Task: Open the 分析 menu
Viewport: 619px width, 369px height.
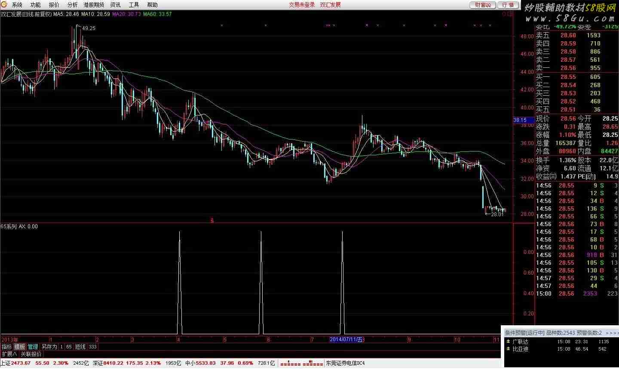Action: (73, 5)
